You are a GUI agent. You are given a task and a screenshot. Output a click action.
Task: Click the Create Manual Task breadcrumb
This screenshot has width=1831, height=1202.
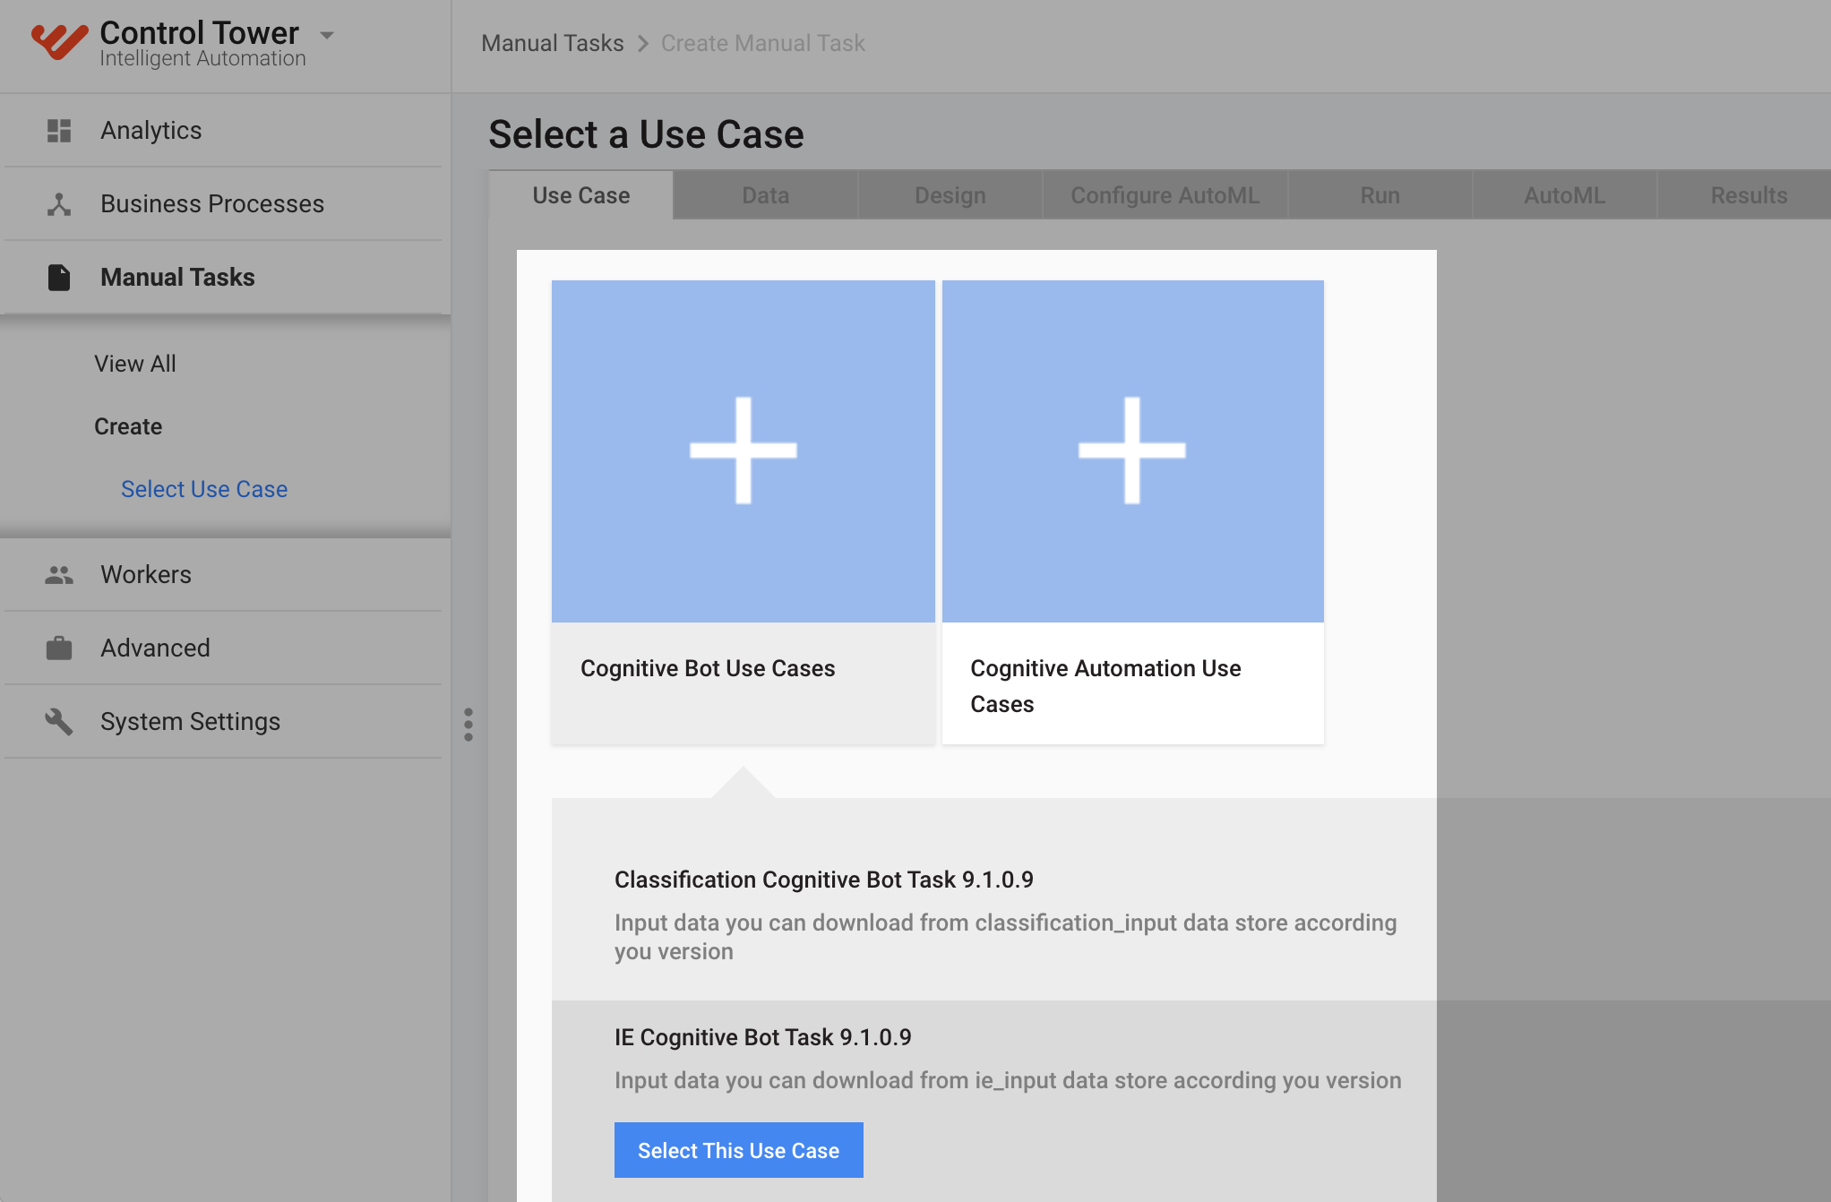(x=763, y=43)
